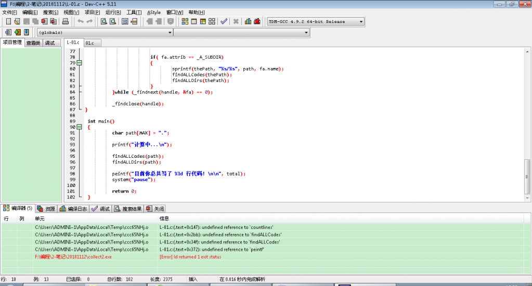The image size is (532, 286).
Task: Delete profiling information icon
Action: click(257, 21)
